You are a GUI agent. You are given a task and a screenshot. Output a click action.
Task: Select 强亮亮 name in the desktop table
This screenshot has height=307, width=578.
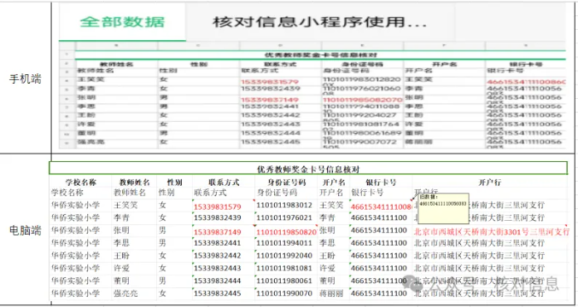126,293
